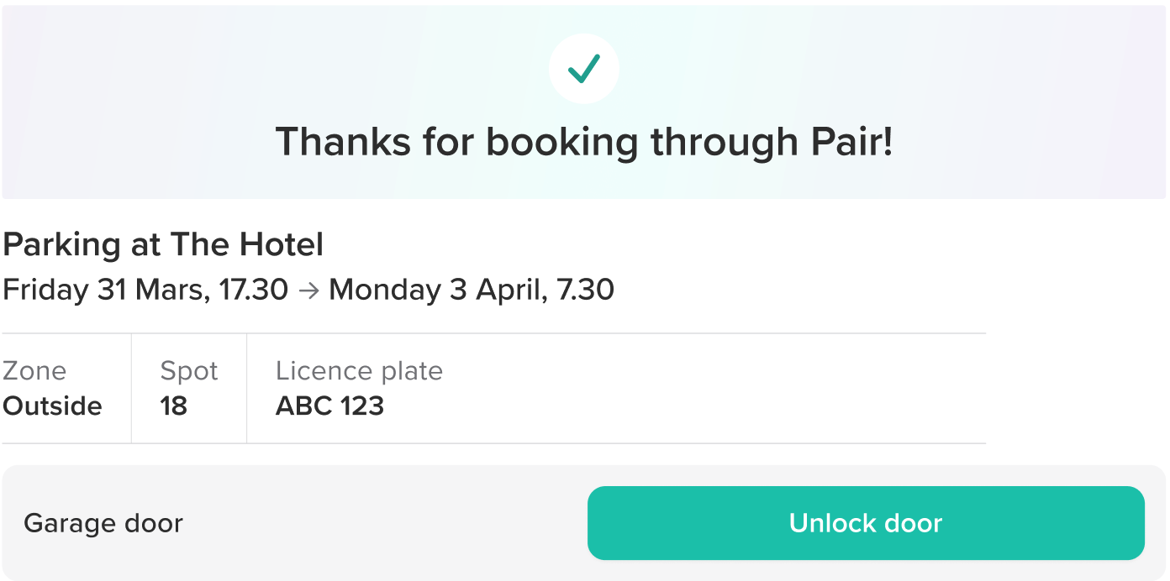
Task: Click the Licence plate label
Action: pyautogui.click(x=359, y=371)
